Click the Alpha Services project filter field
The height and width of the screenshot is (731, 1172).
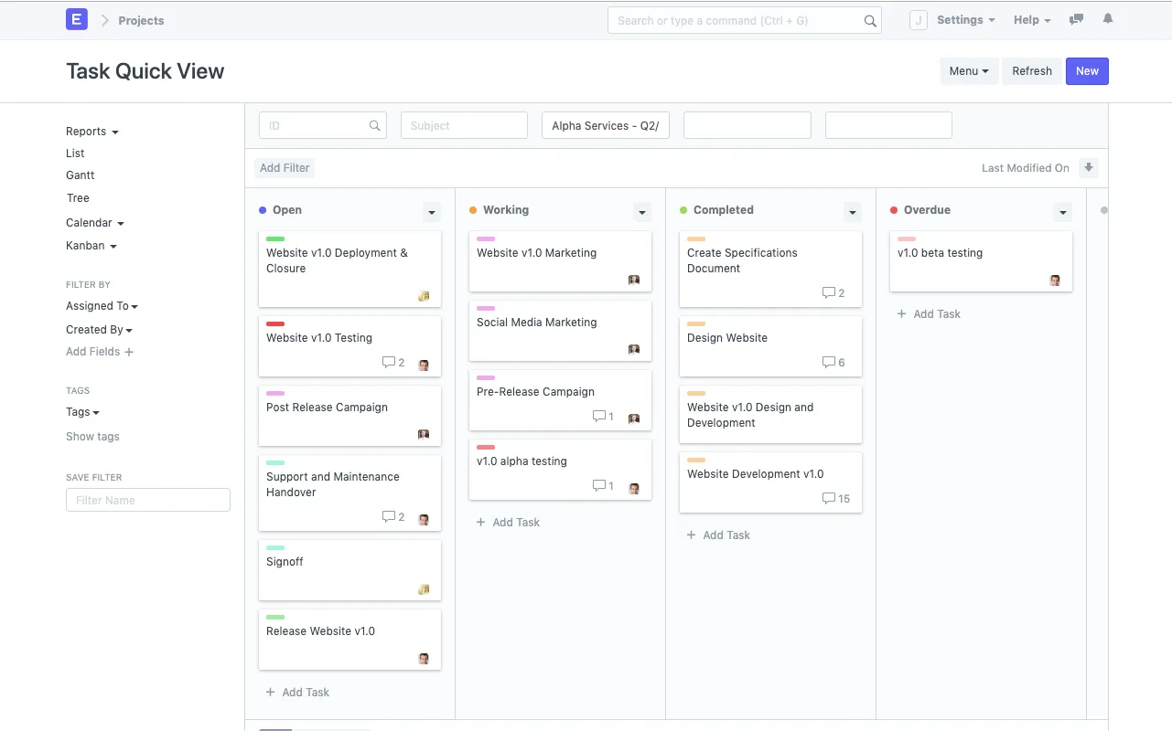click(x=606, y=125)
